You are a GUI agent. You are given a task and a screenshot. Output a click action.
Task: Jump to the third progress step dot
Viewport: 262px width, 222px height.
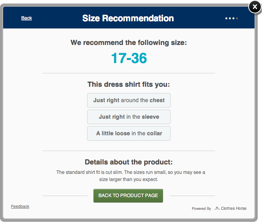pyautogui.click(x=233, y=18)
